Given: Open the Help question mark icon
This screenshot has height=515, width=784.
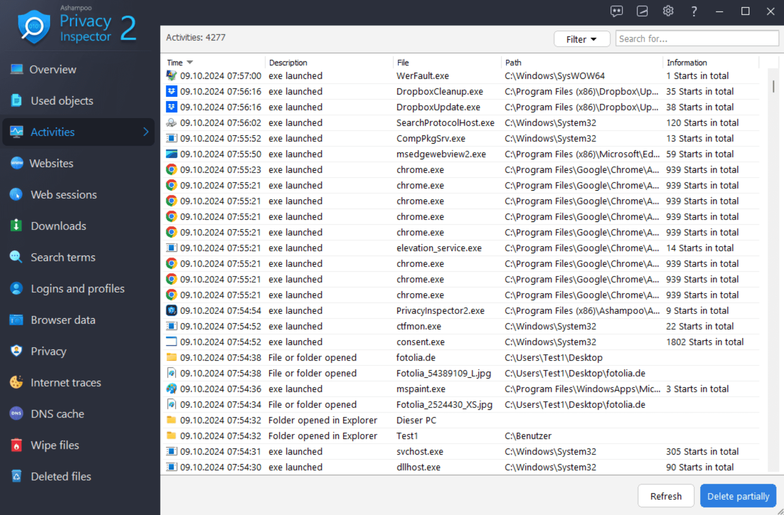Looking at the screenshot, I should click(x=693, y=11).
